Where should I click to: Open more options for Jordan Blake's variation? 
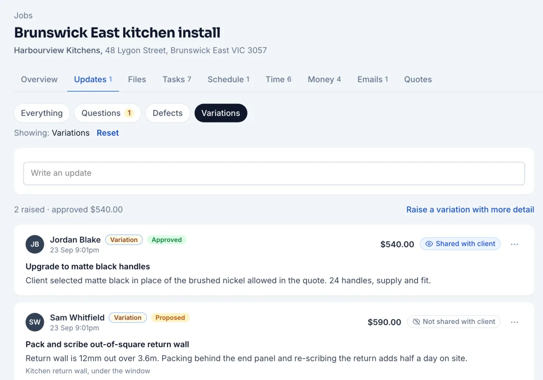pyautogui.click(x=514, y=244)
